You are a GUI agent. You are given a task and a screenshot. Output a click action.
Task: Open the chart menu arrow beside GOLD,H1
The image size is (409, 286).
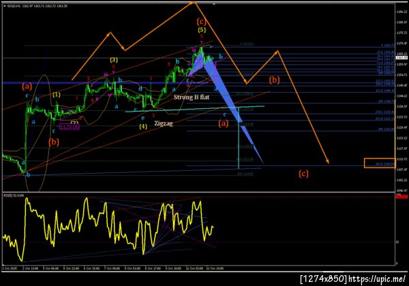(5, 5)
